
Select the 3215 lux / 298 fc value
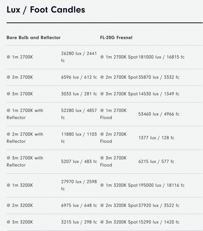(x=79, y=222)
